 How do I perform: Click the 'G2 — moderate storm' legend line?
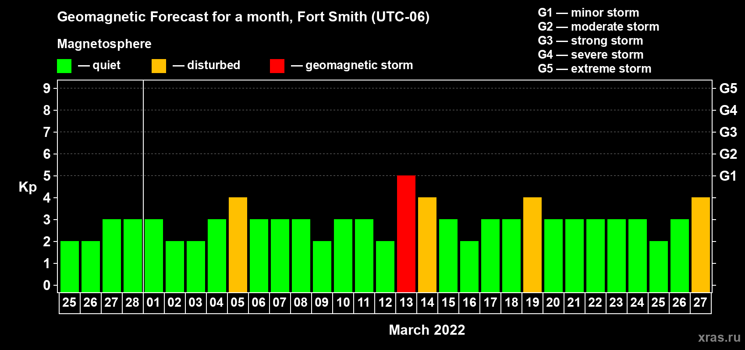599,27
